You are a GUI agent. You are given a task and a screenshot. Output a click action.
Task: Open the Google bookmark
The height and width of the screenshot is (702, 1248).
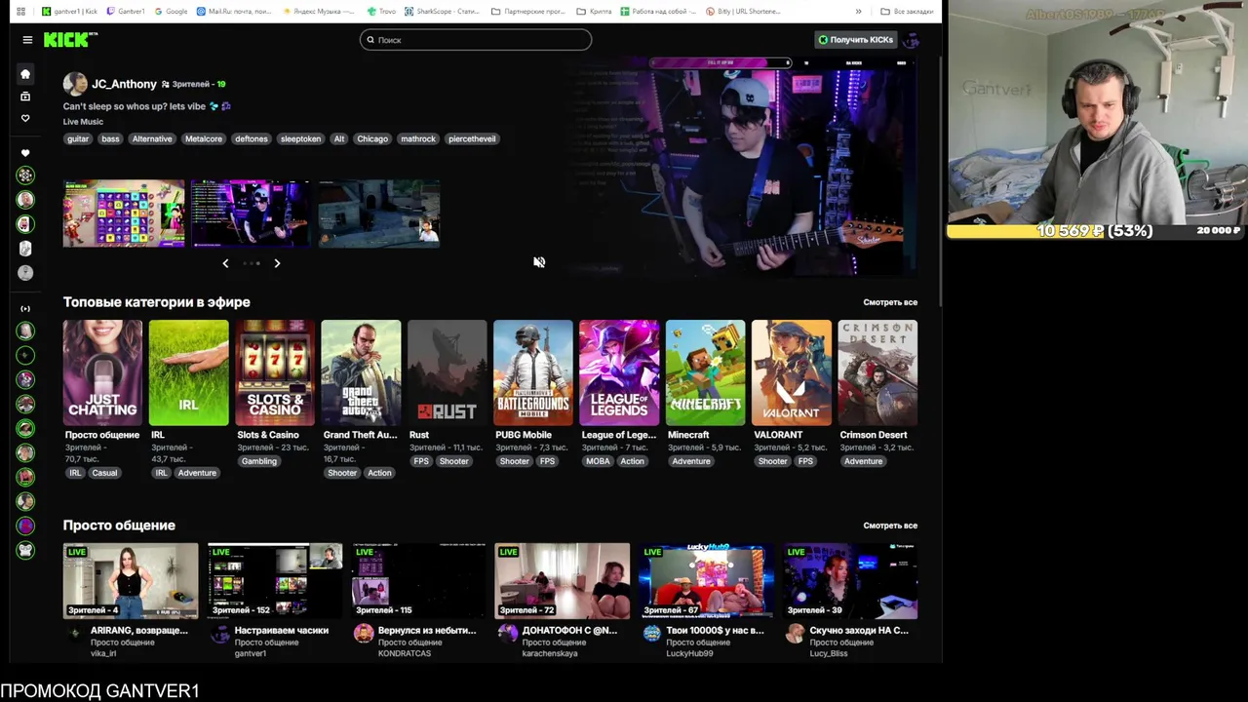[x=170, y=12]
